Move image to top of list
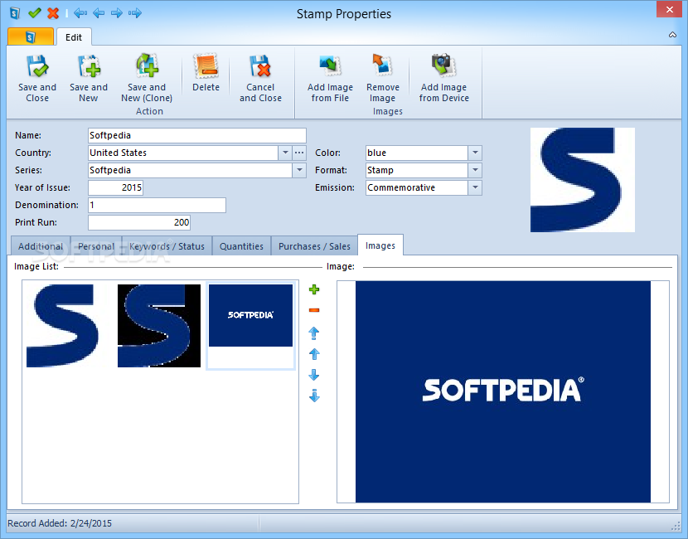 click(314, 333)
